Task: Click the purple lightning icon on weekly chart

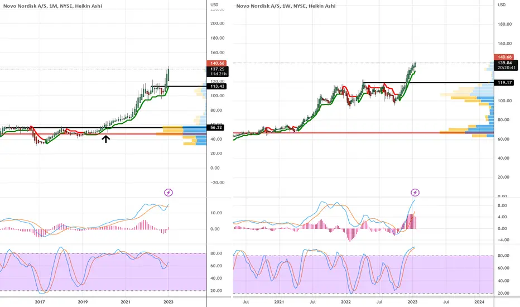Action: point(415,193)
